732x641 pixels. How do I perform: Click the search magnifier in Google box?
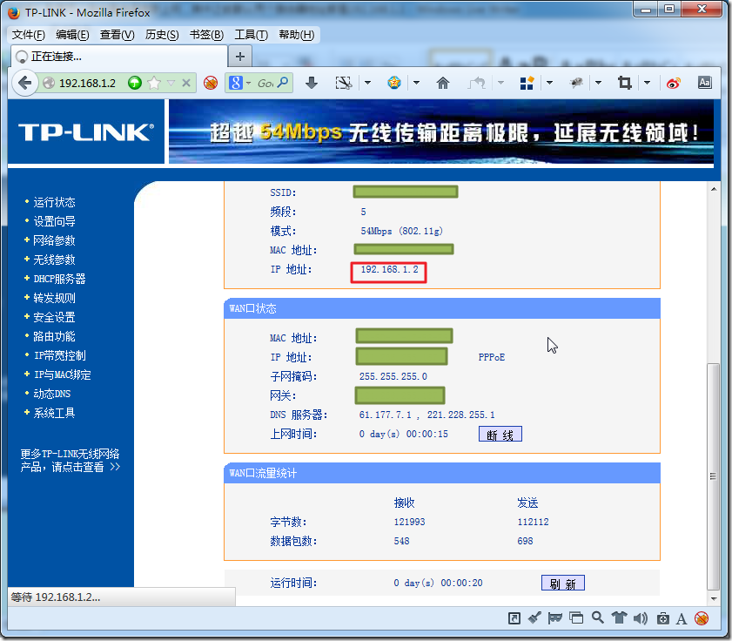[282, 83]
